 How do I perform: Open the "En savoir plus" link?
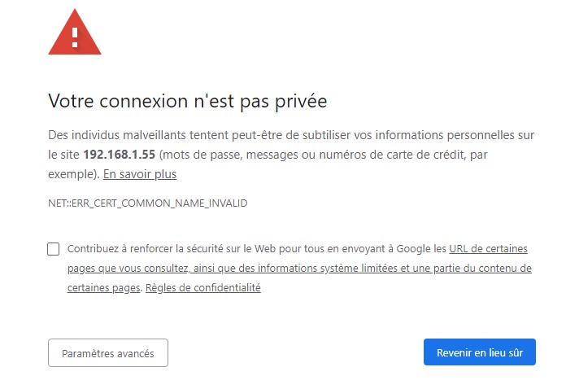(140, 174)
